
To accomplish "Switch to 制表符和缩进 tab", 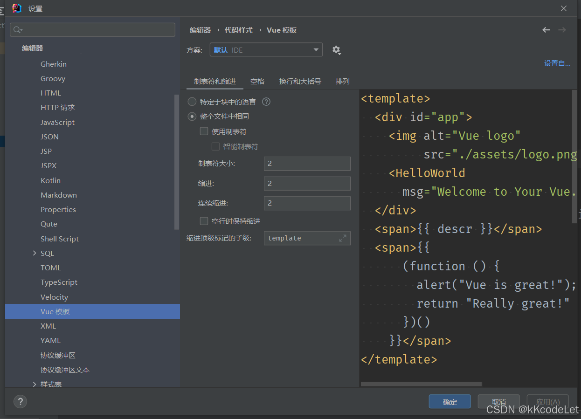I will tap(215, 81).
